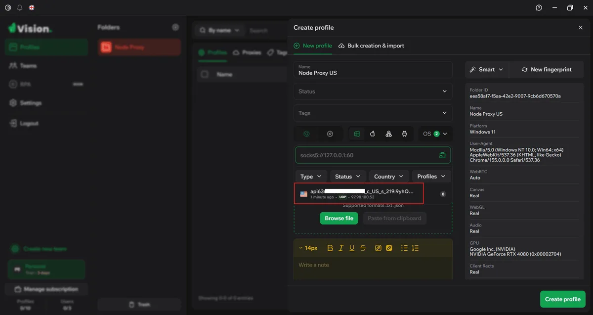Choose the compass browser icon
Viewport: 593px width, 315px height.
(330, 134)
